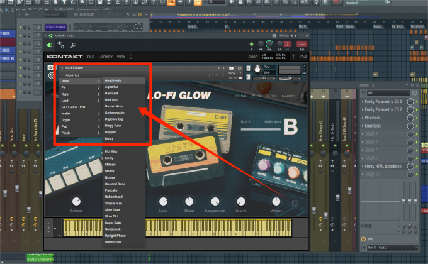
Task: Switch to SEQ tab in Lo-Fi Glow
Action: point(273,96)
